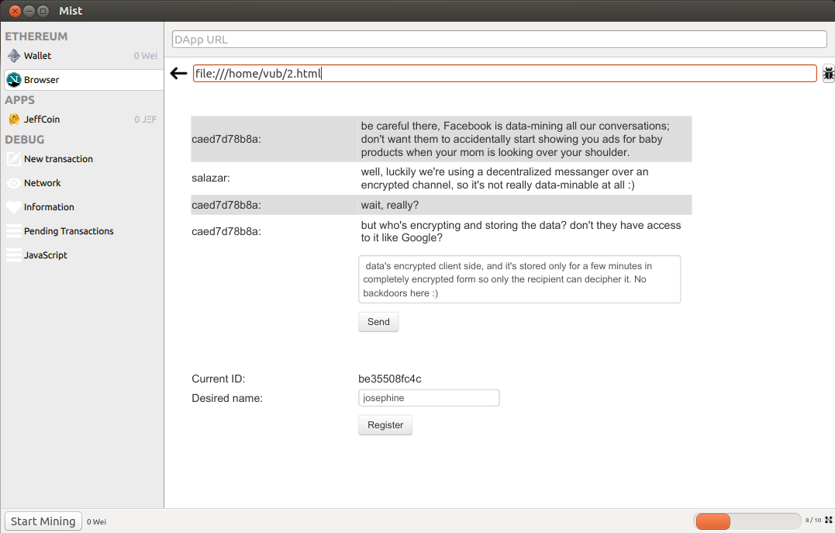Click the Information heart icon

(13, 207)
